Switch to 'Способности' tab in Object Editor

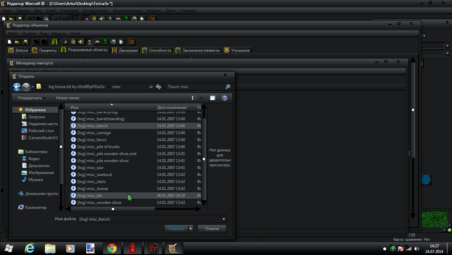[x=157, y=50]
